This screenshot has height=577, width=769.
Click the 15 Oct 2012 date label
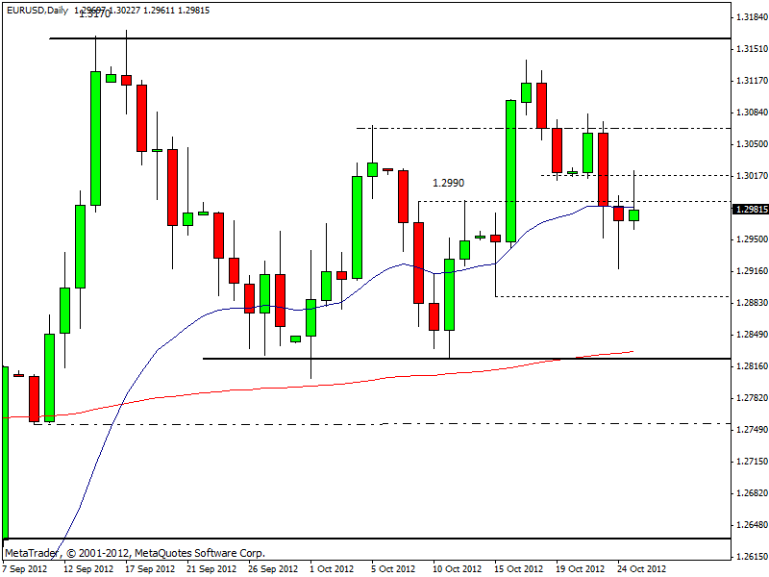click(519, 568)
